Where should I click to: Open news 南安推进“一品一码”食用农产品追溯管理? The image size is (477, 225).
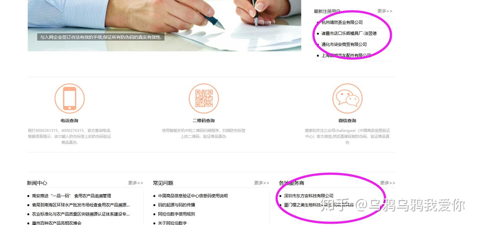tap(72, 196)
